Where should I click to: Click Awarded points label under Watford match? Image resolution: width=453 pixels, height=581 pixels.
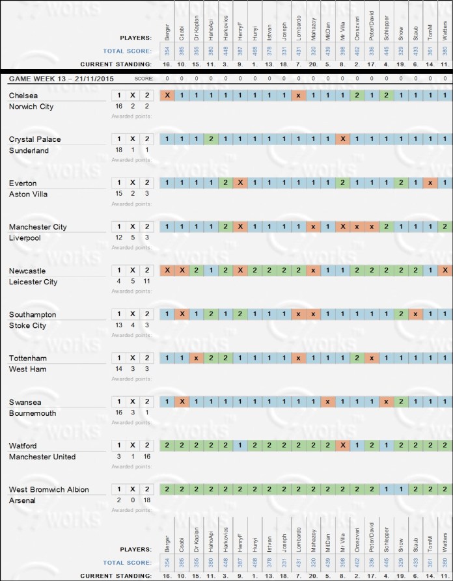[131, 466]
